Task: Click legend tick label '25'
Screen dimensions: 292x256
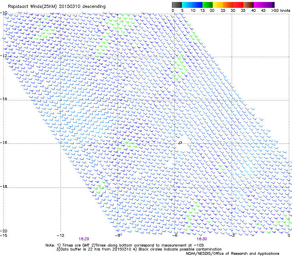Action: point(223,11)
